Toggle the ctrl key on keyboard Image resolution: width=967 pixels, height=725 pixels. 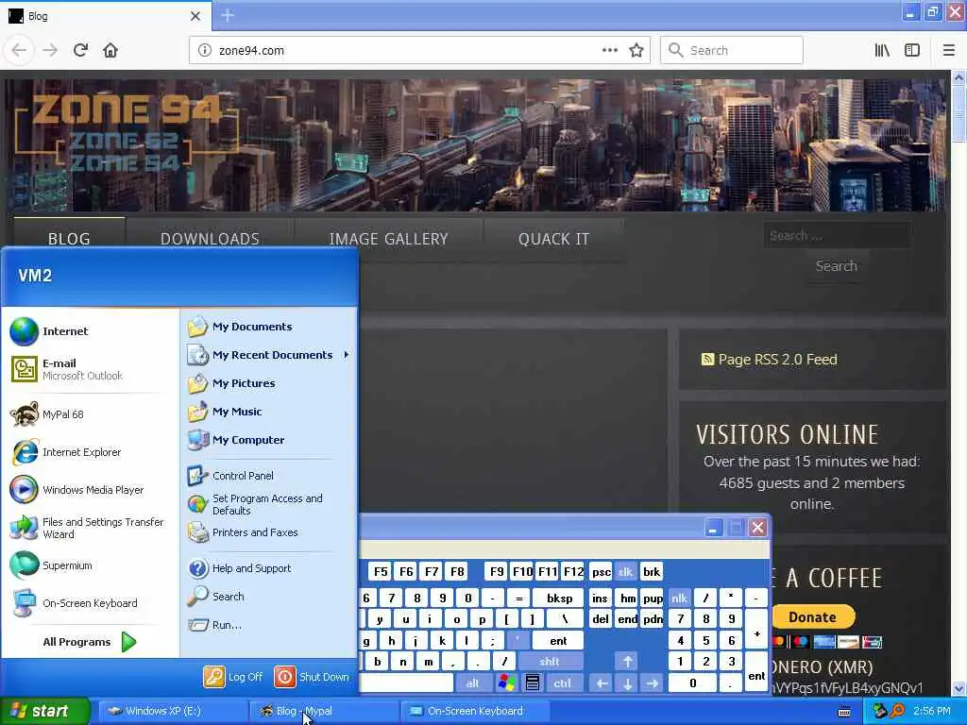[562, 683]
